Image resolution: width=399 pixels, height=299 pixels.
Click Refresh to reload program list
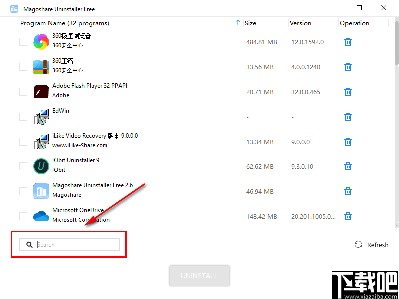(x=372, y=245)
